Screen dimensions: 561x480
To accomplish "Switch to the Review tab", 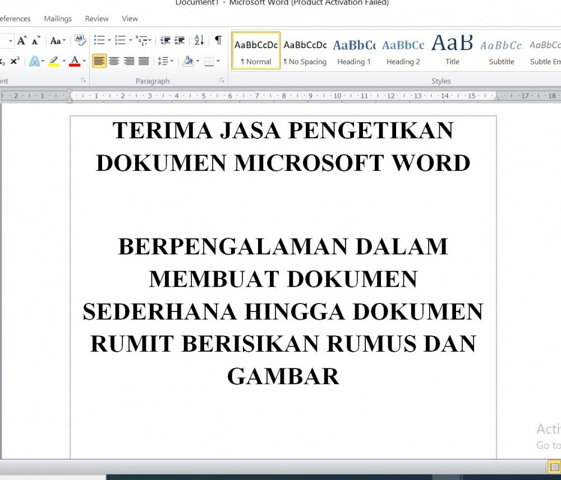I will click(96, 18).
